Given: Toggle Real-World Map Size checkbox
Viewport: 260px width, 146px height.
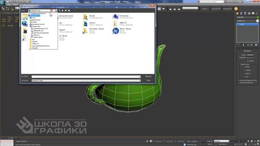Looking at the screenshot, I should pos(238,82).
